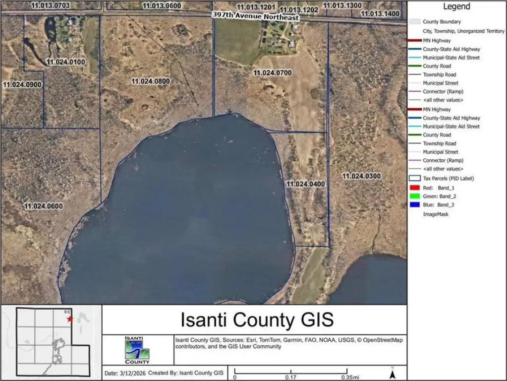Click the County Boundary gray legend symbol
507x381 pixels.
pos(414,22)
